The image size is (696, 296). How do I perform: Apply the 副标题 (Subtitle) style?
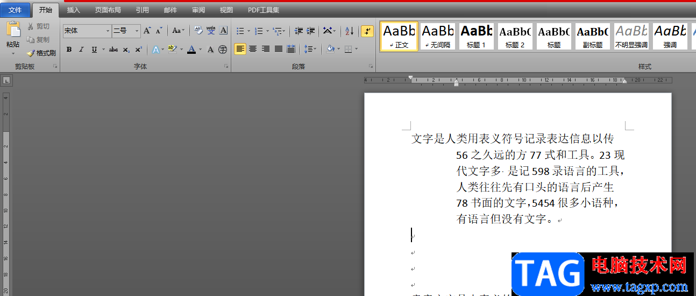click(x=593, y=37)
